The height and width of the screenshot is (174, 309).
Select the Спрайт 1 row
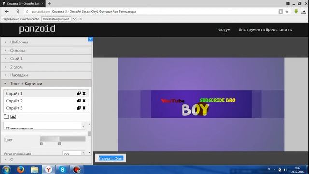[46, 93]
